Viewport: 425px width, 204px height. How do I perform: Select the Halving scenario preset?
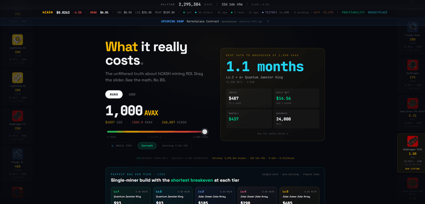(x=175, y=146)
